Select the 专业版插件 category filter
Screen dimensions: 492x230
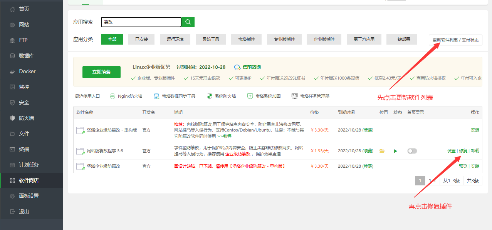pos(284,39)
